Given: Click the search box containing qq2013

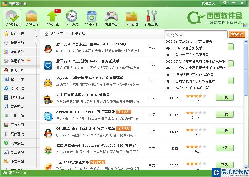Looking at the screenshot, I should coord(196,35).
